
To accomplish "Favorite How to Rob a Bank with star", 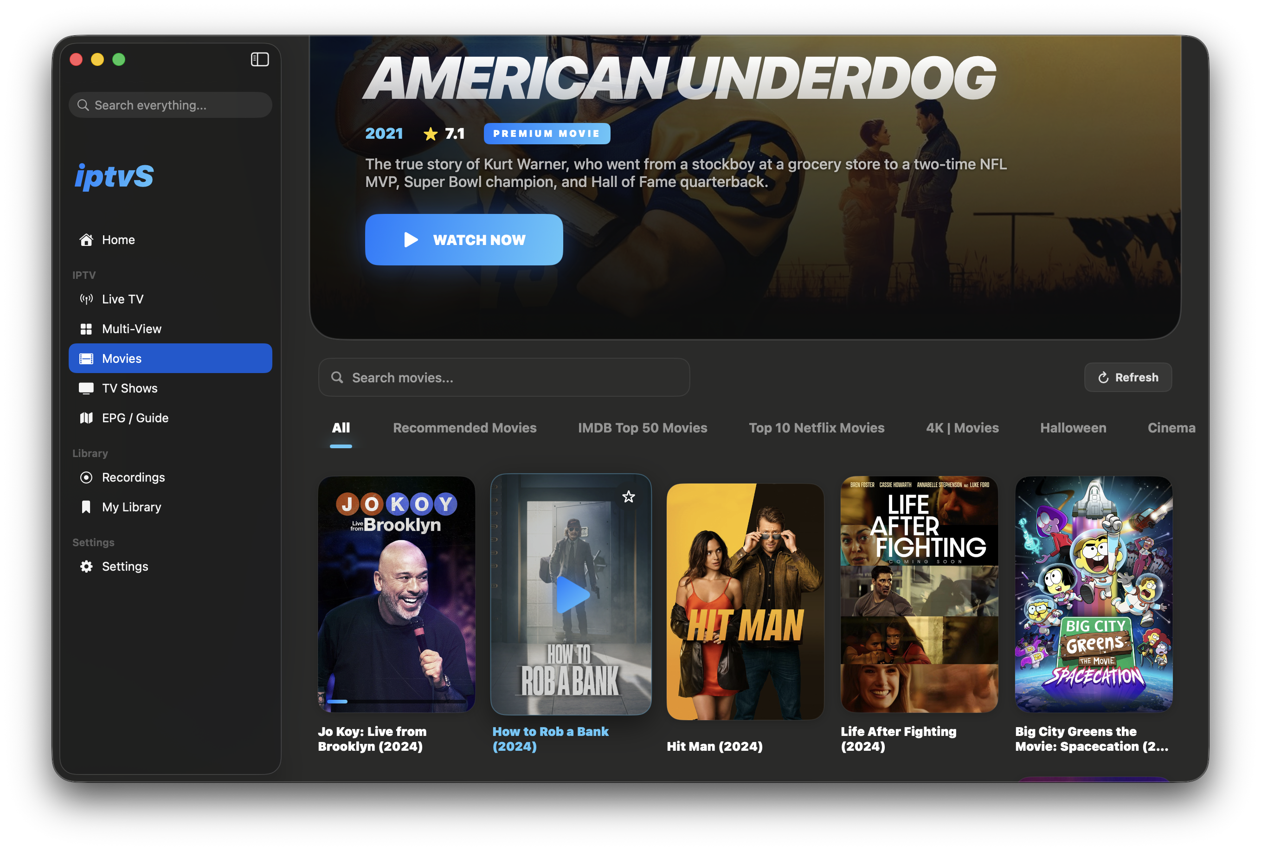I will (x=628, y=496).
